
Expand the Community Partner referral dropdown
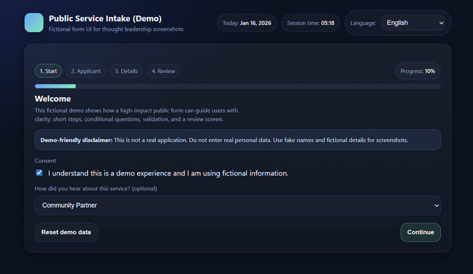click(x=238, y=206)
